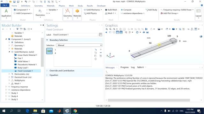The width and height of the screenshot is (204, 114).
Task: Click the Messages horizontal scrollbar
Action: pos(149,100)
